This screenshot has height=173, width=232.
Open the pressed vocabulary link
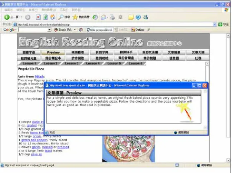tap(63, 147)
